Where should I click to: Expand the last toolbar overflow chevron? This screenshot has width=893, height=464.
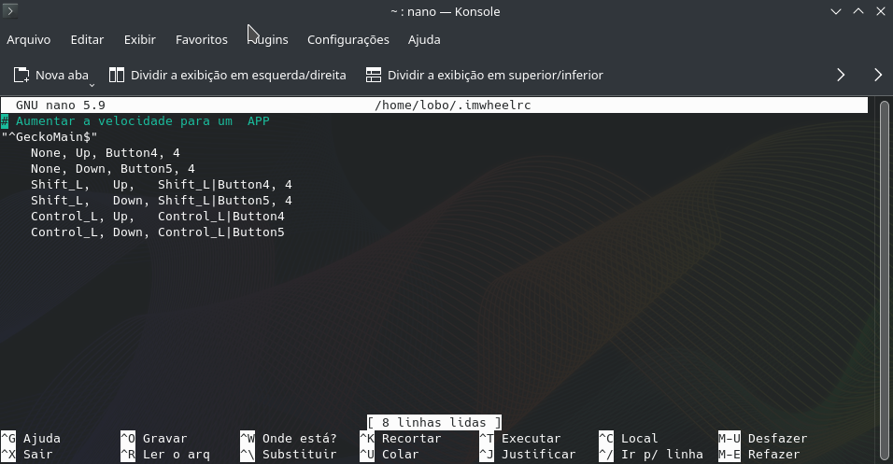pyautogui.click(x=878, y=75)
